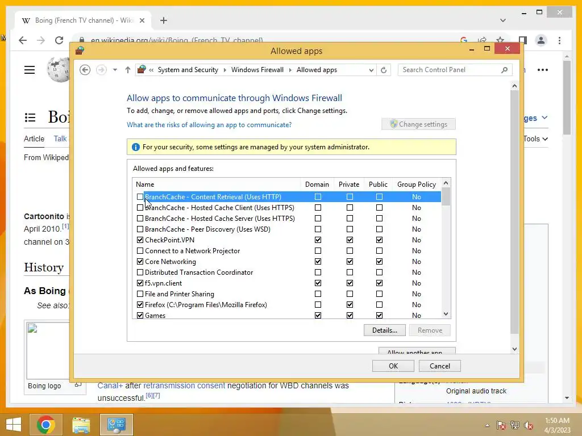Bookmark this page with the star icon

click(x=500, y=40)
